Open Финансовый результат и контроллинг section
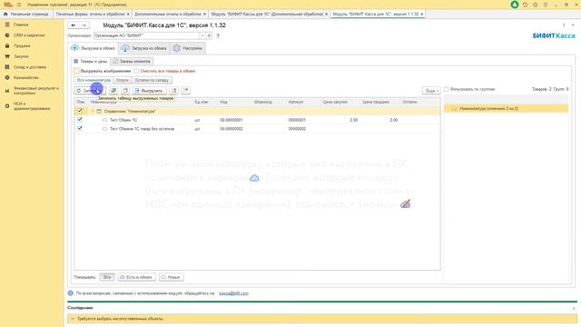Image resolution: width=581 pixels, height=327 pixels. pos(36,91)
